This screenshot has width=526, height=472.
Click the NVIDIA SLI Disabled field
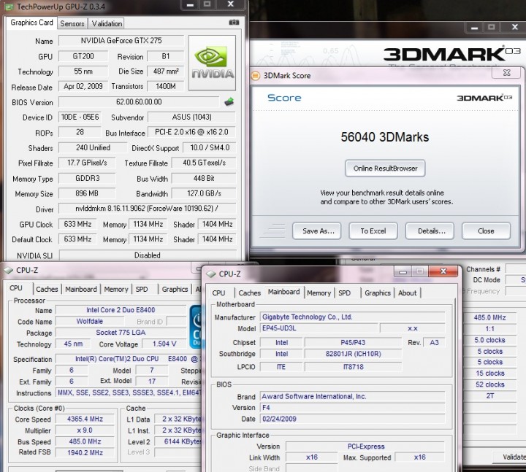pyautogui.click(x=148, y=255)
